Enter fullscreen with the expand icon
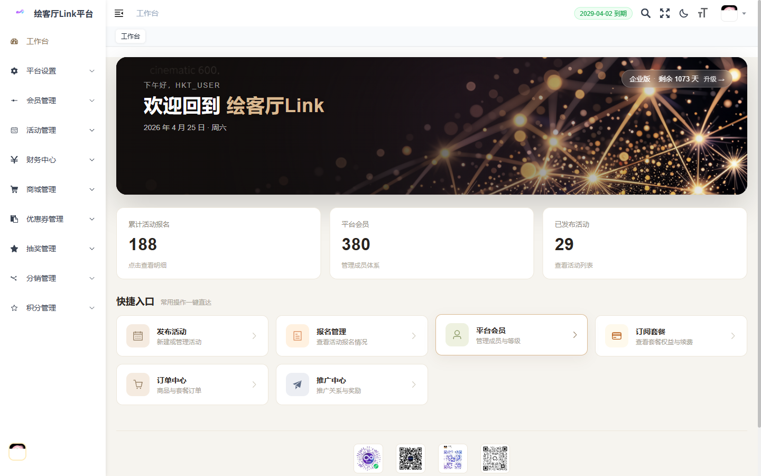761x476 pixels. click(x=664, y=13)
